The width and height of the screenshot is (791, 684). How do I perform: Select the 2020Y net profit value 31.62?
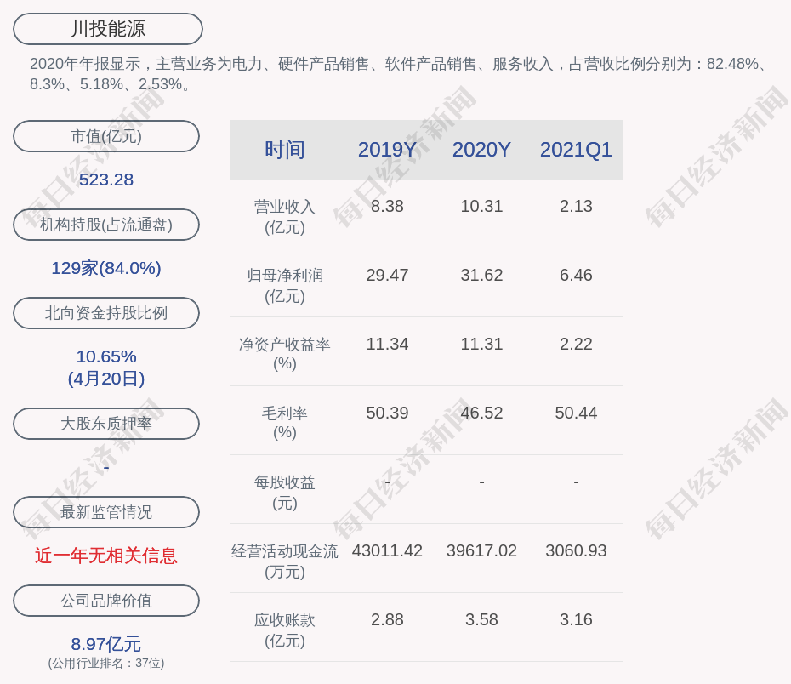coord(481,275)
